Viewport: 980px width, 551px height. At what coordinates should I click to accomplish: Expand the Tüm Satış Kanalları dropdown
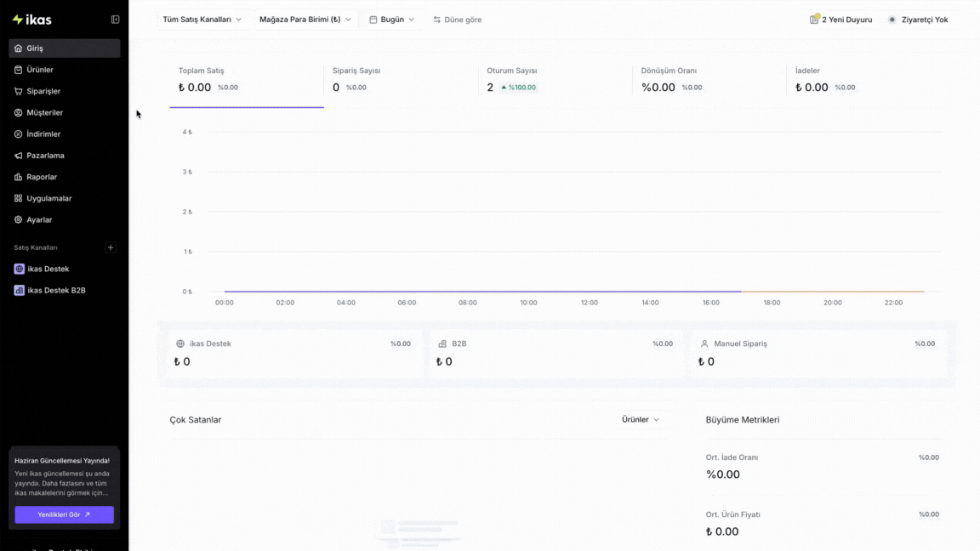[x=202, y=20]
